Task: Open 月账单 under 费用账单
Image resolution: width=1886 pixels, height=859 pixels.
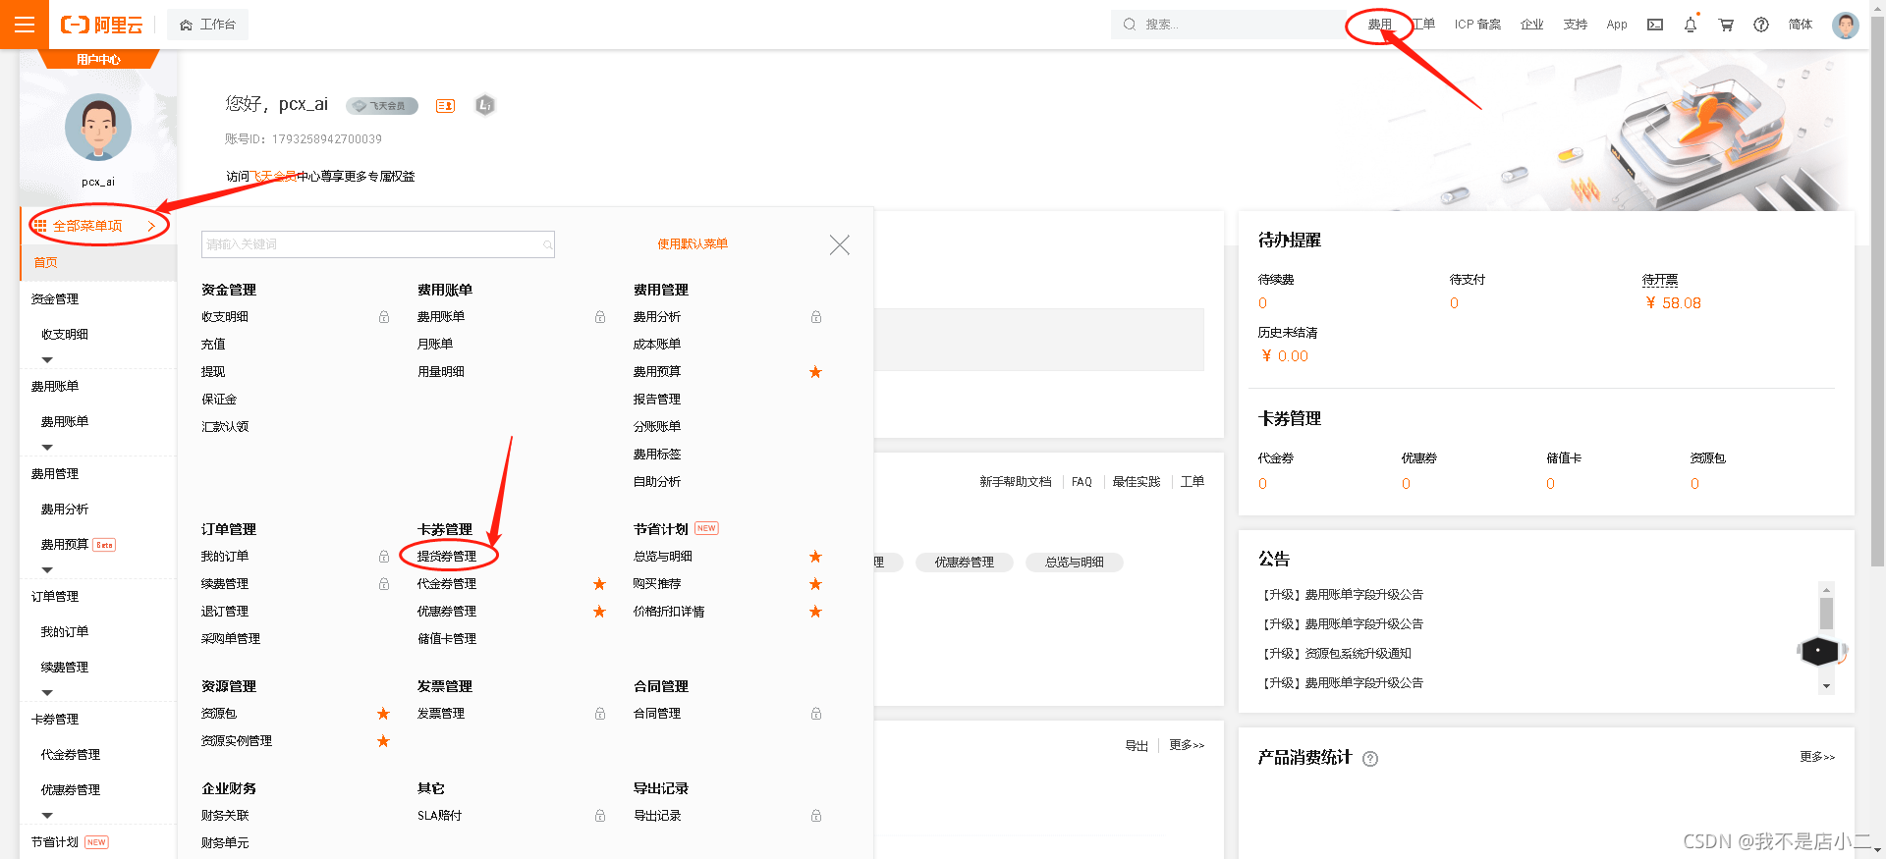Action: point(435,345)
